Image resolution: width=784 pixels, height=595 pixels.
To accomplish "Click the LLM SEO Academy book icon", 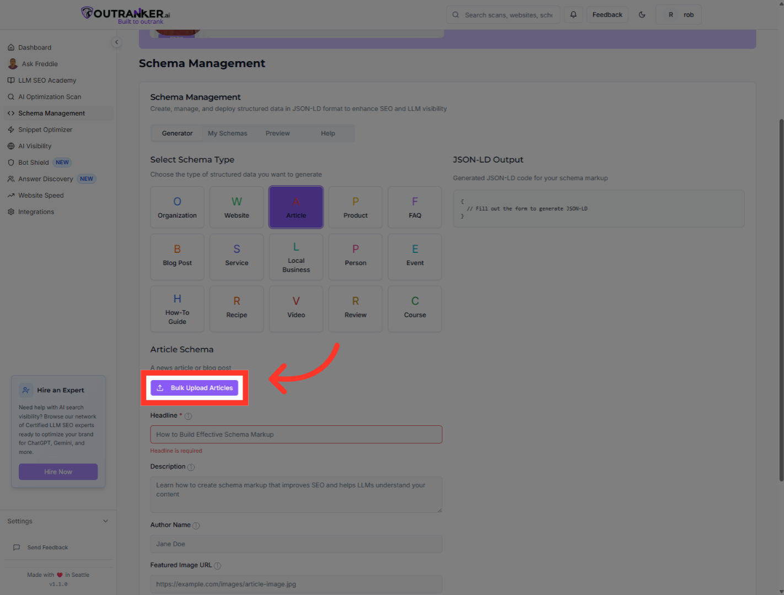I will (x=11, y=80).
